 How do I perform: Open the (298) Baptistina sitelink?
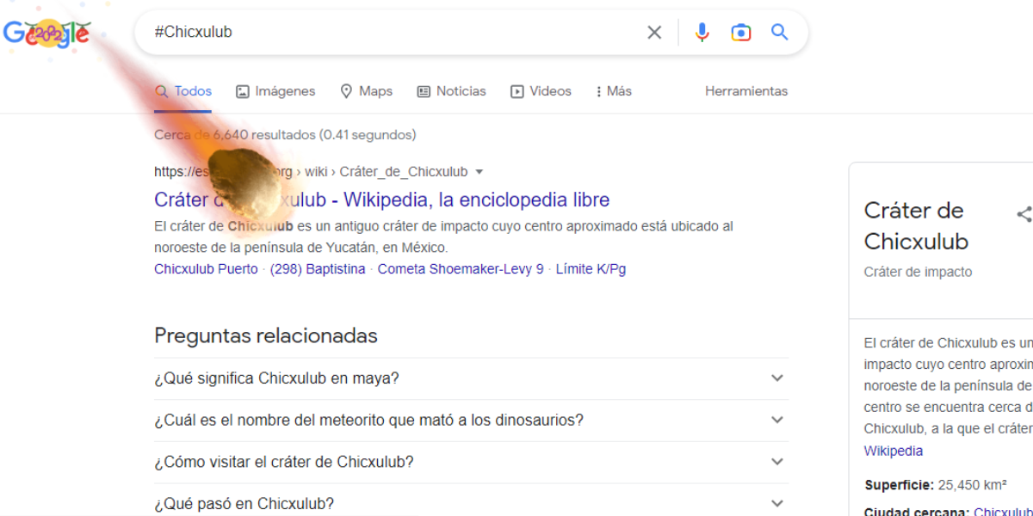pyautogui.click(x=318, y=269)
